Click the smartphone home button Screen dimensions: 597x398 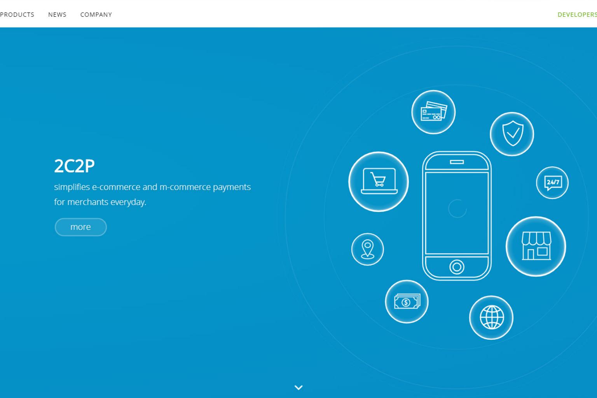tap(457, 267)
